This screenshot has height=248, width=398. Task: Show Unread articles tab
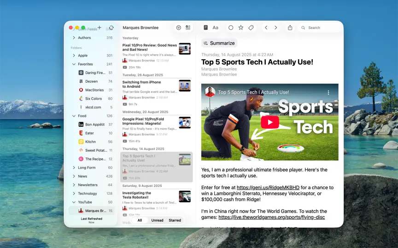pyautogui.click(x=157, y=220)
